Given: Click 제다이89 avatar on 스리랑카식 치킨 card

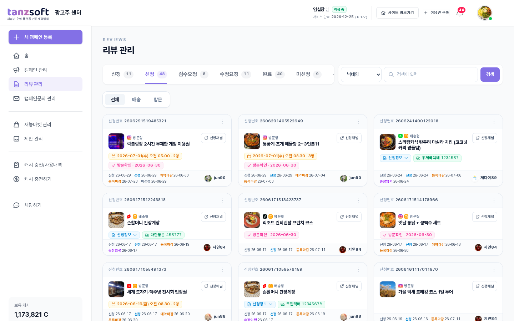Looking at the screenshot, I should click(x=475, y=178).
